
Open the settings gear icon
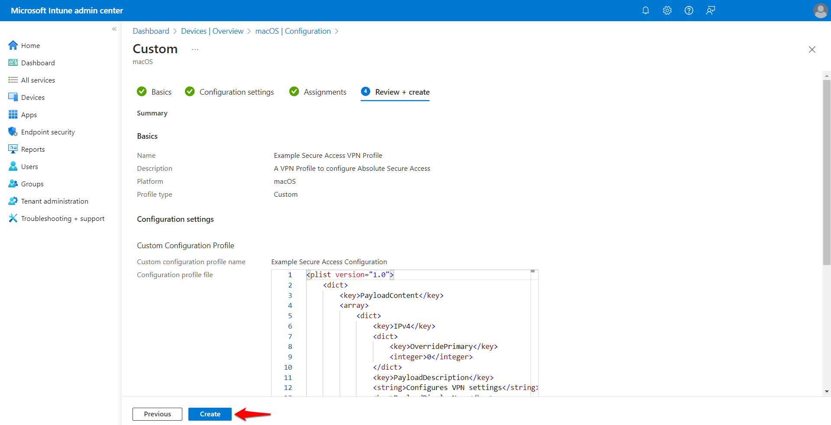667,10
